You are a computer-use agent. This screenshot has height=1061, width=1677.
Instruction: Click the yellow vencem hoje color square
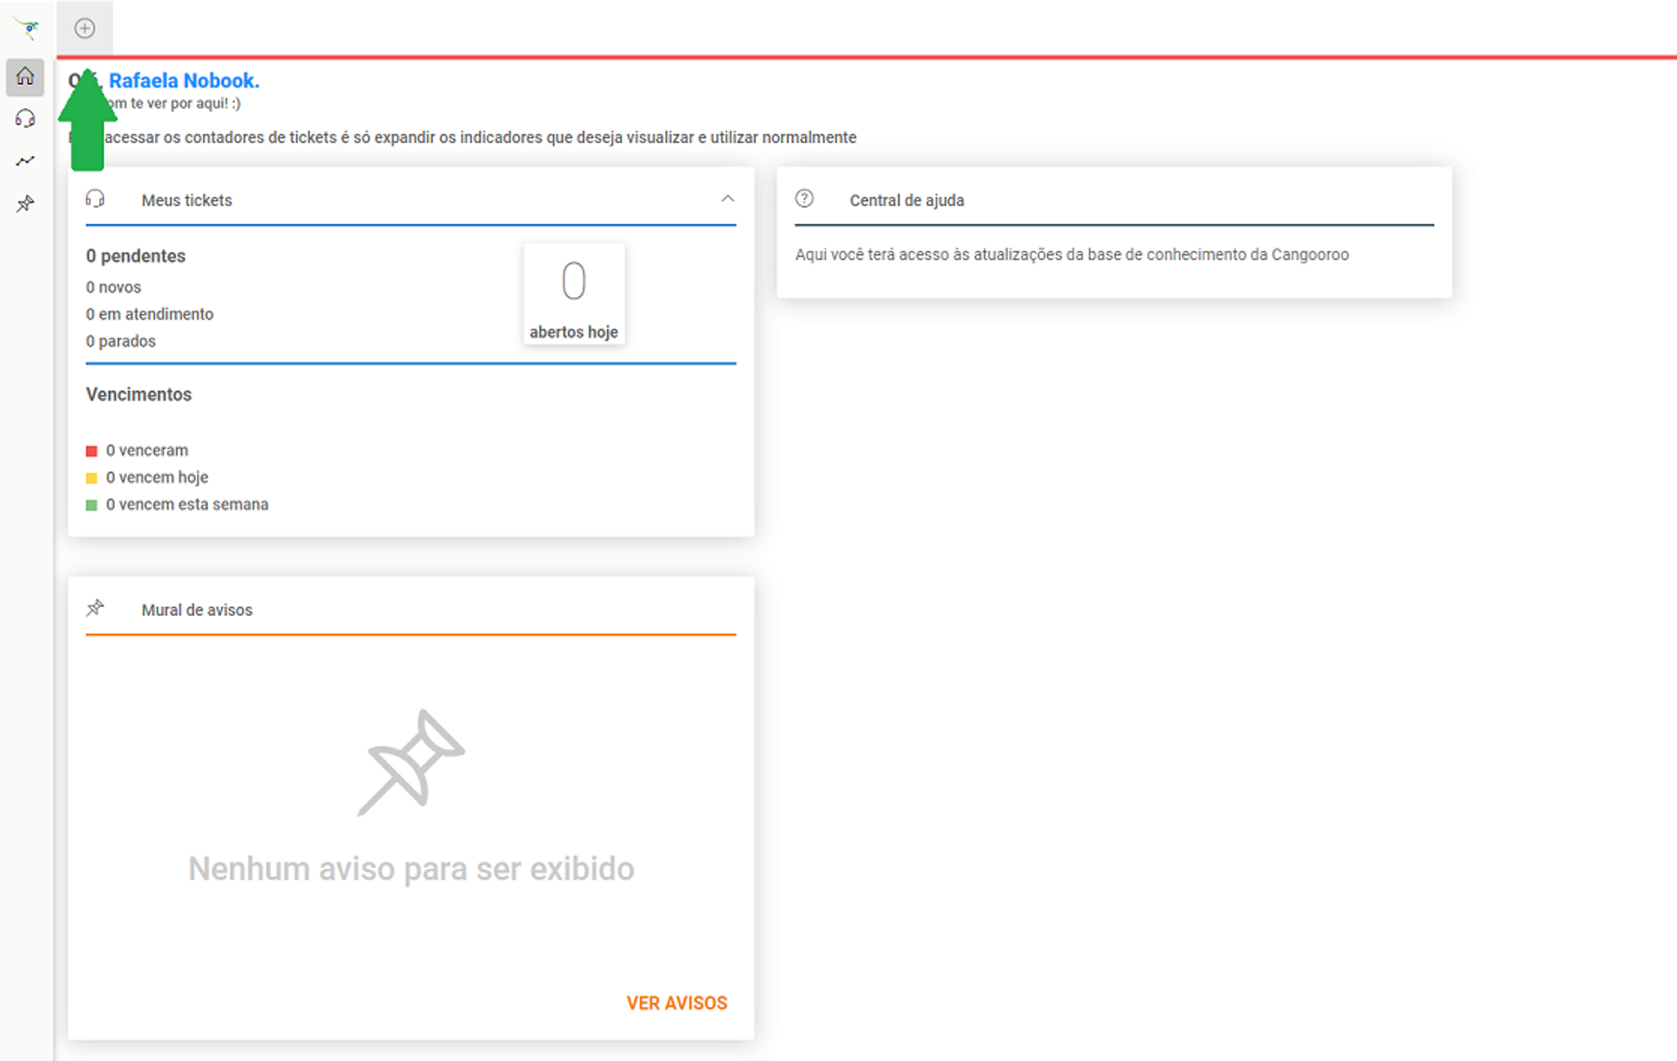pos(91,478)
